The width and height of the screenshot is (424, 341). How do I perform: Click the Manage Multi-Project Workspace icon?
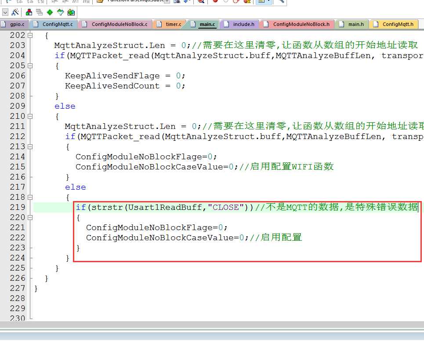(39, 12)
